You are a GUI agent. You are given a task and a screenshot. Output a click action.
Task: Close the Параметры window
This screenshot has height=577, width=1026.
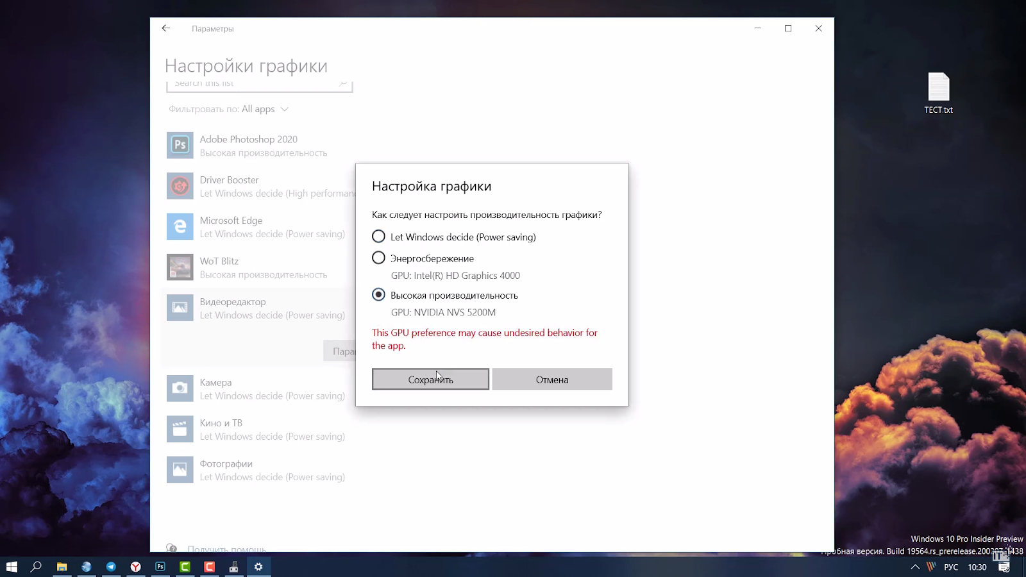[x=819, y=28]
